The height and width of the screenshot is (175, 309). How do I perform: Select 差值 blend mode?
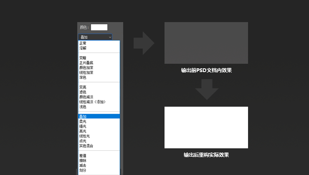point(83,155)
